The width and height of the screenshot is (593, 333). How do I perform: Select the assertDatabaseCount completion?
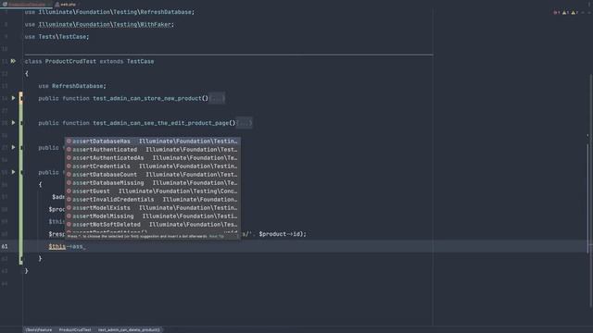(152, 175)
